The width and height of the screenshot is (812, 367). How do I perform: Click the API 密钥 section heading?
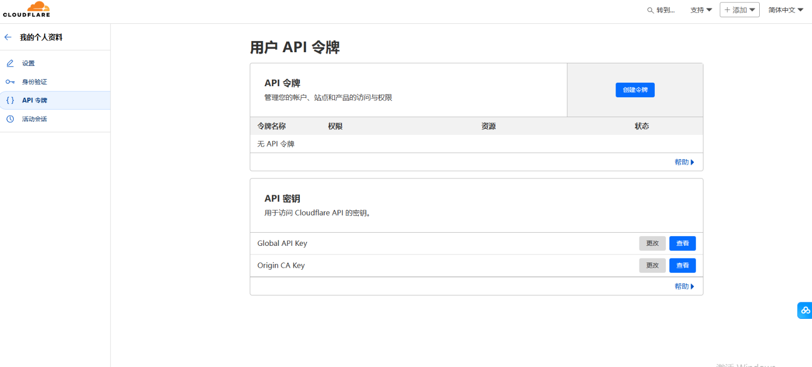click(x=282, y=199)
